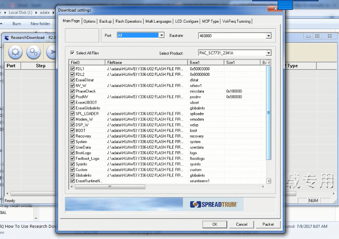
Task: Uncheck the Globalinfo checkbox
Action: pos(73,175)
